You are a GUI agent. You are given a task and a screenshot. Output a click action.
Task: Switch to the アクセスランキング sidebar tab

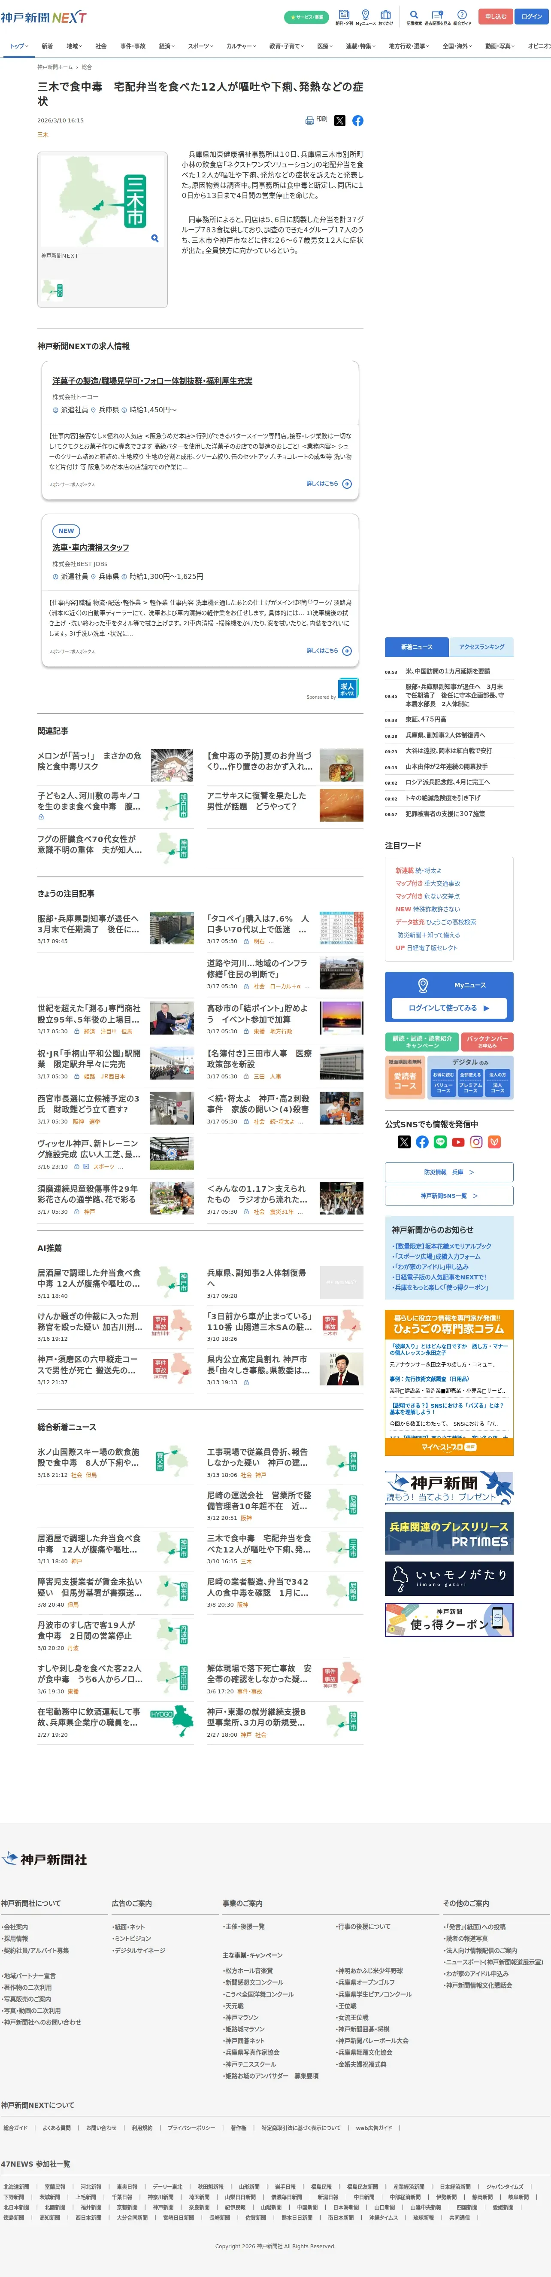click(x=481, y=647)
